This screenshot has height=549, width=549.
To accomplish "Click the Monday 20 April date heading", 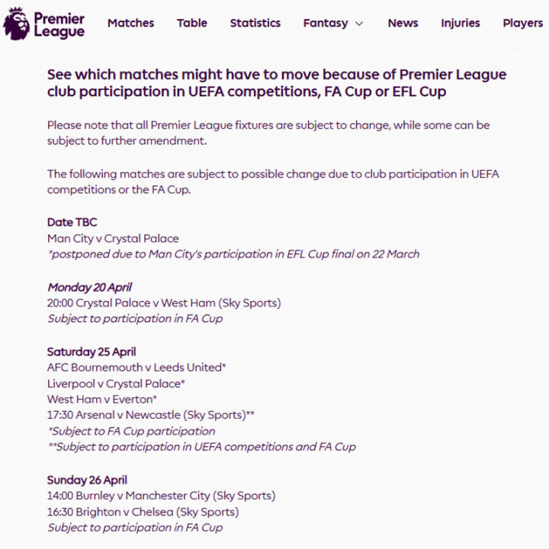I will 89,287.
